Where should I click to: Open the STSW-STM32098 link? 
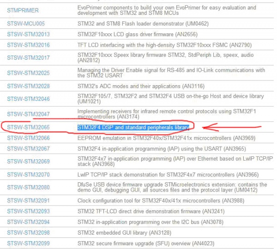(x=28, y=233)
